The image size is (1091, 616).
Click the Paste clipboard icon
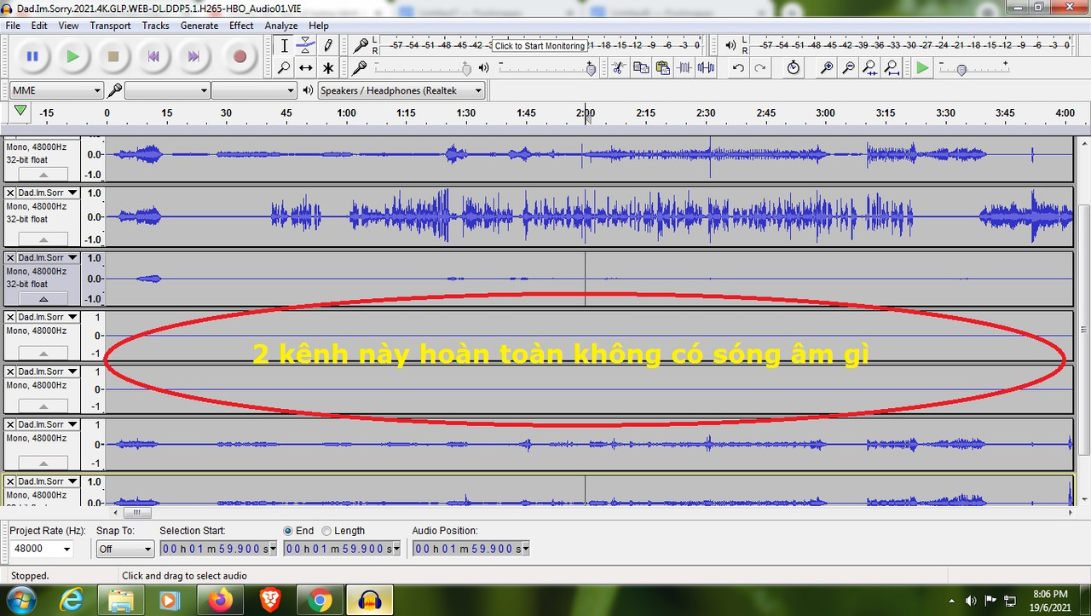pyautogui.click(x=662, y=67)
